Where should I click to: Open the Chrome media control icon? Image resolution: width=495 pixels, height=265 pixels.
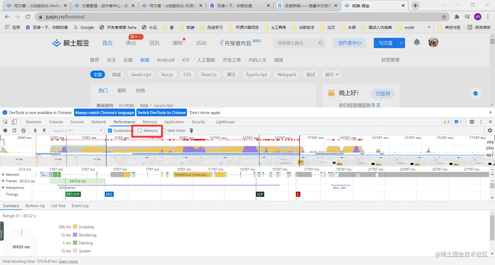[467, 17]
